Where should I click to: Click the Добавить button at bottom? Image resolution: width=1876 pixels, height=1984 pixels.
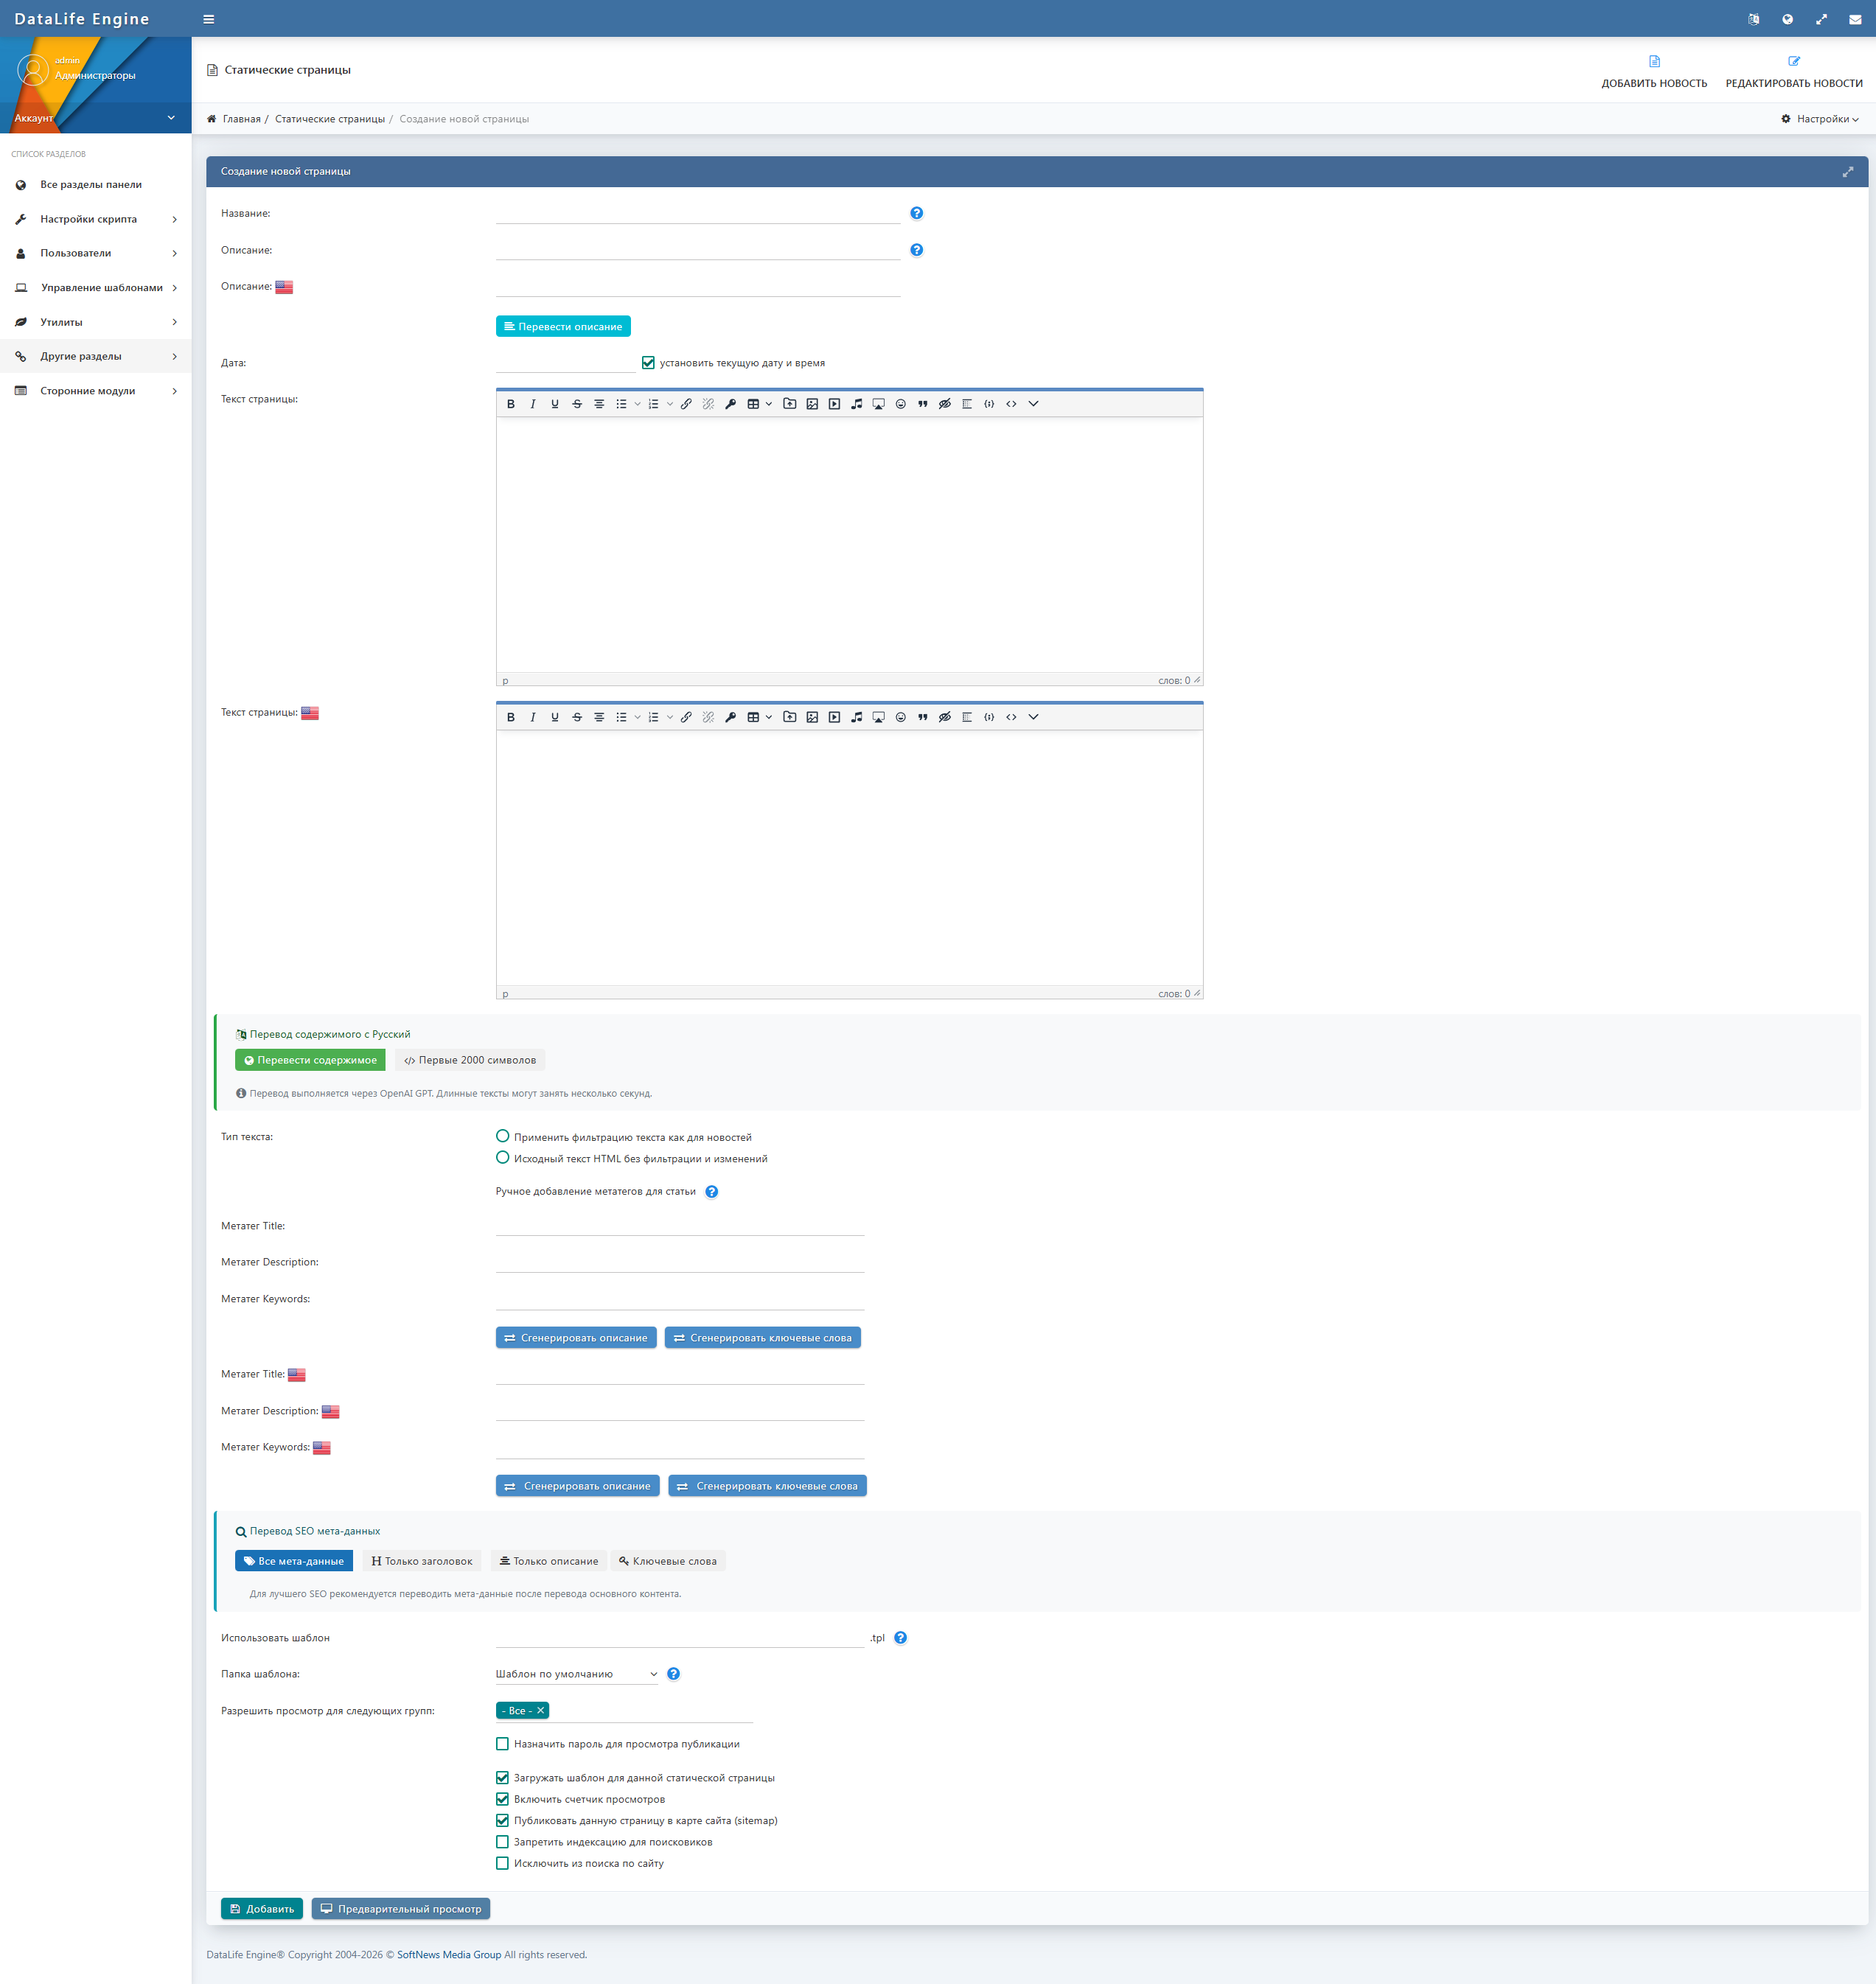click(x=262, y=1909)
